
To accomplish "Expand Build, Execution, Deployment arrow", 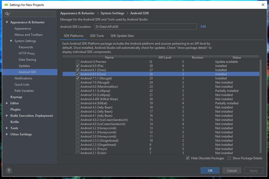I will point(7,116).
